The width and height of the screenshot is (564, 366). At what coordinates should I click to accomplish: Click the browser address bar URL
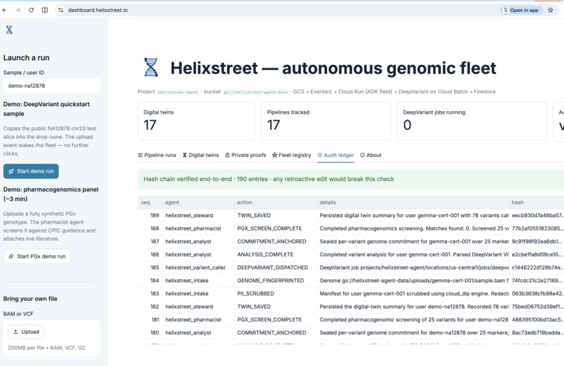[x=98, y=10]
